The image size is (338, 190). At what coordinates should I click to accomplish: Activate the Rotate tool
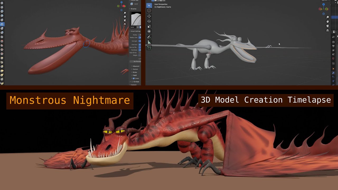tap(149, 21)
